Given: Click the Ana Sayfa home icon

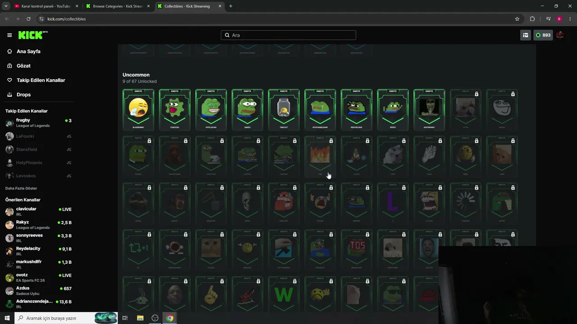Looking at the screenshot, I should [x=9, y=51].
